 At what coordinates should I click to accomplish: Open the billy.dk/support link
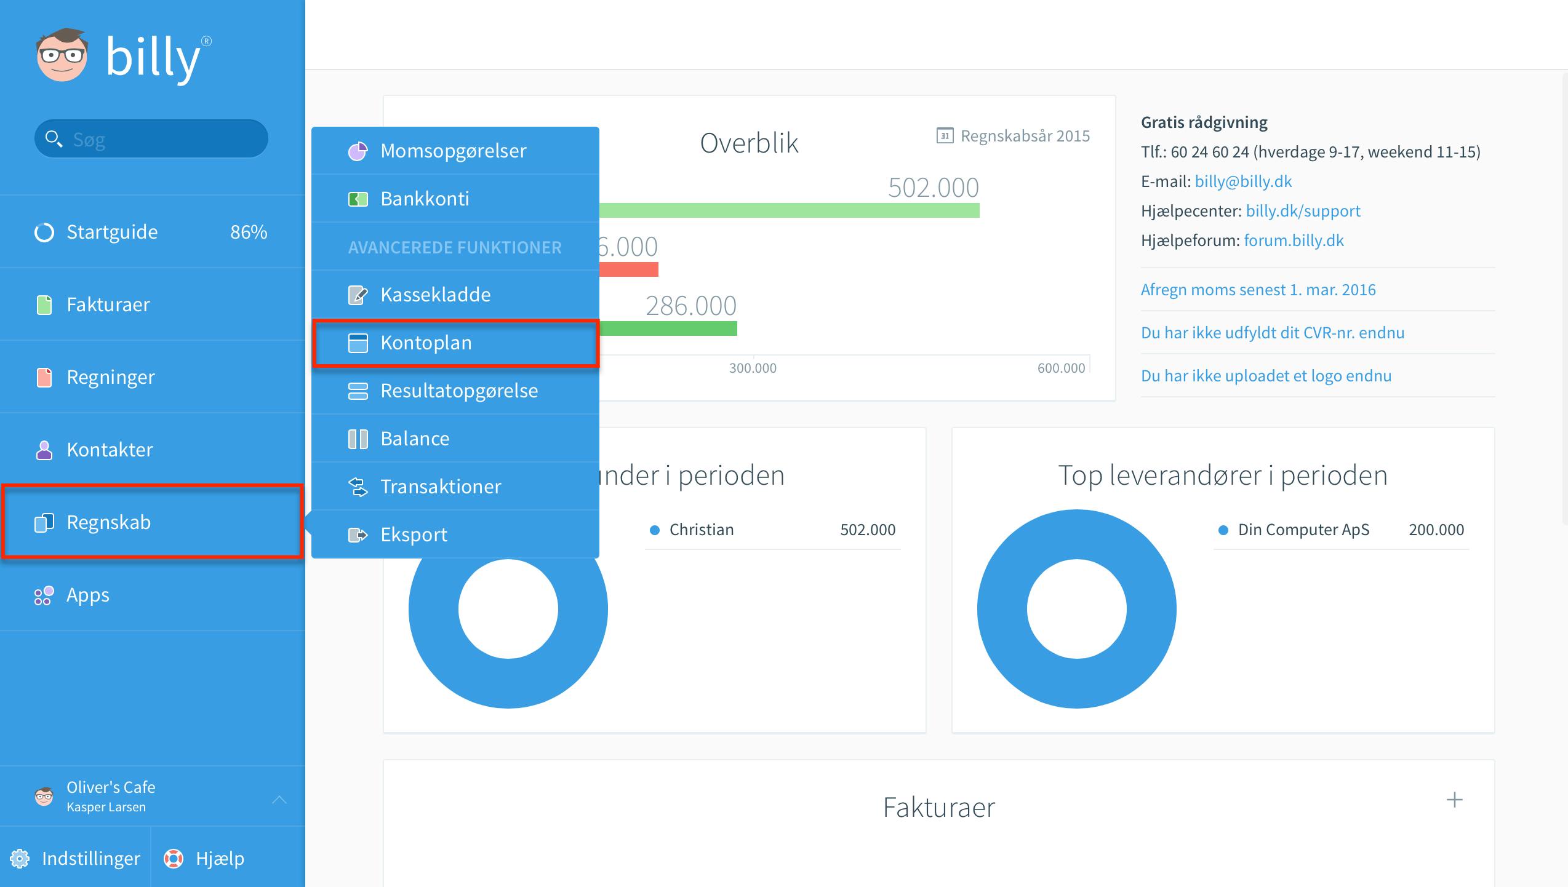pos(1303,211)
